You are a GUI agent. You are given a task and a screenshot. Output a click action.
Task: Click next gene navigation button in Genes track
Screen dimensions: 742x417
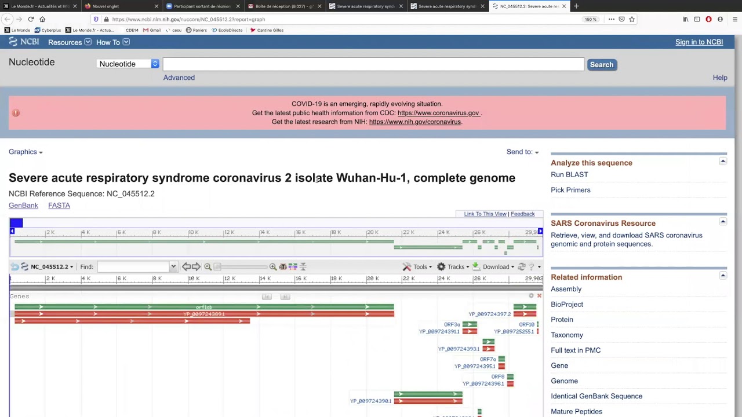point(285,297)
